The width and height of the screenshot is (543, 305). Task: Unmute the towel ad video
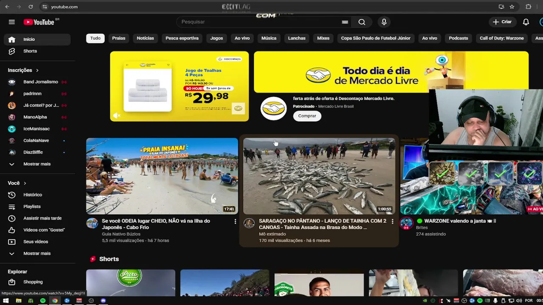[x=117, y=116]
